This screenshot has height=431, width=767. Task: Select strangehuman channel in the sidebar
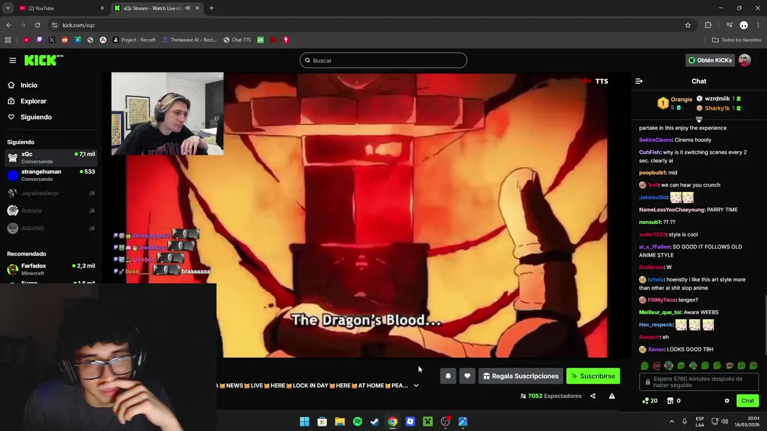[x=51, y=175]
